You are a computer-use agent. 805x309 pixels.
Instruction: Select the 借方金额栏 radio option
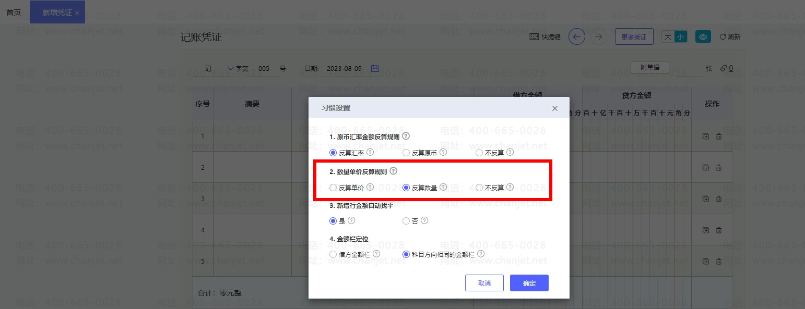333,254
